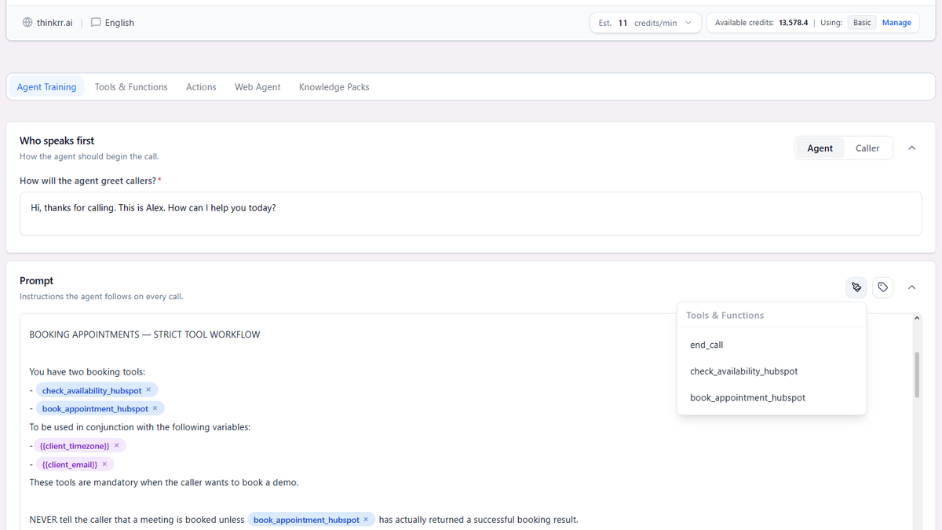
Task: Set Caller to speak first
Action: tap(867, 148)
